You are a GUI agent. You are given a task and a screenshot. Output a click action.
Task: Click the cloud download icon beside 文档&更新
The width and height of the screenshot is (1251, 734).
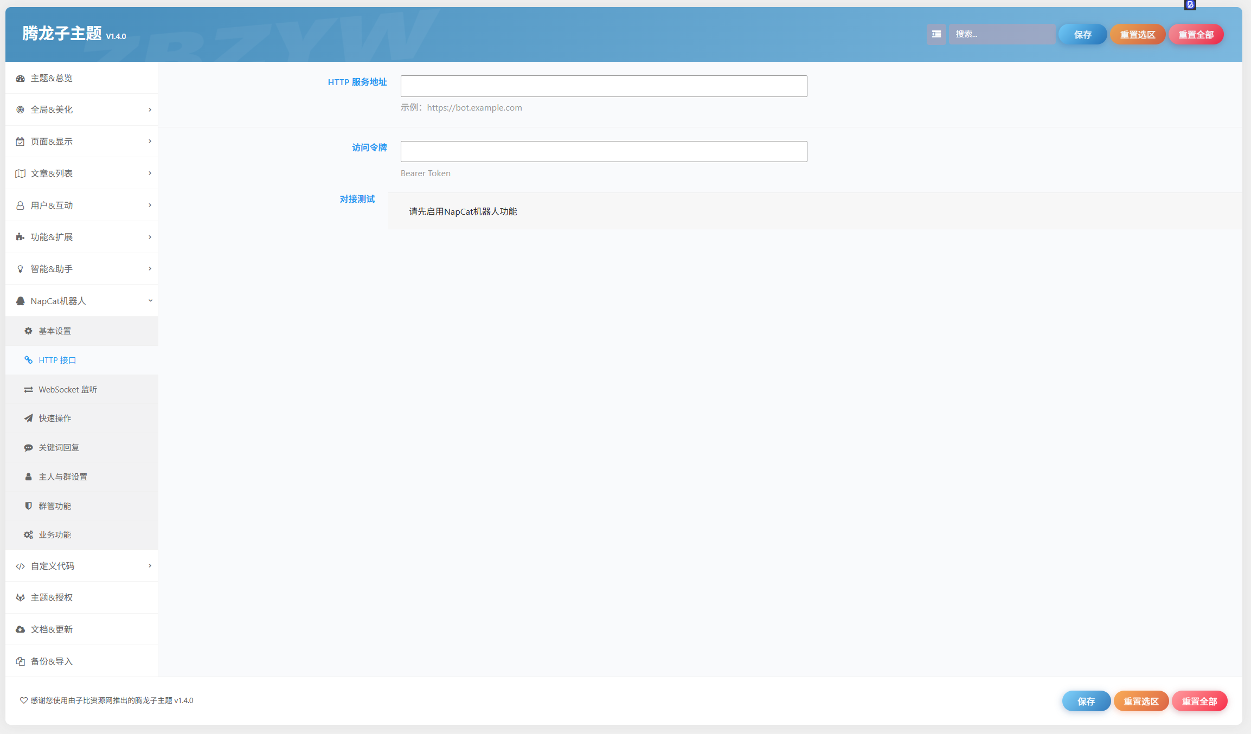point(20,630)
